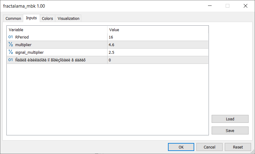Click the Reset button
The image size is (255, 154).
click(x=238, y=147)
